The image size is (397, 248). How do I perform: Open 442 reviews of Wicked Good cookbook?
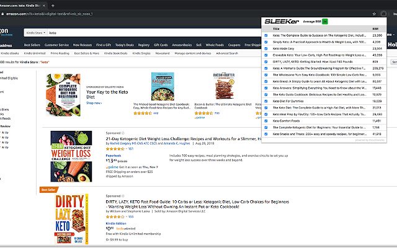pyautogui.click(x=156, y=113)
